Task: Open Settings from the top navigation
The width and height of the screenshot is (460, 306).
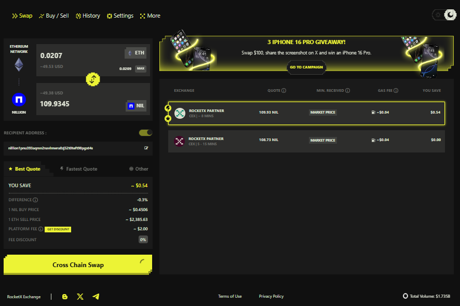Action: pyautogui.click(x=120, y=16)
